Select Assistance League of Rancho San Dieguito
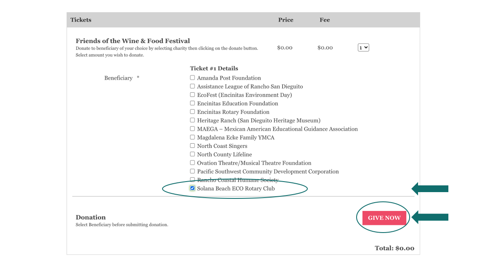 tap(192, 86)
